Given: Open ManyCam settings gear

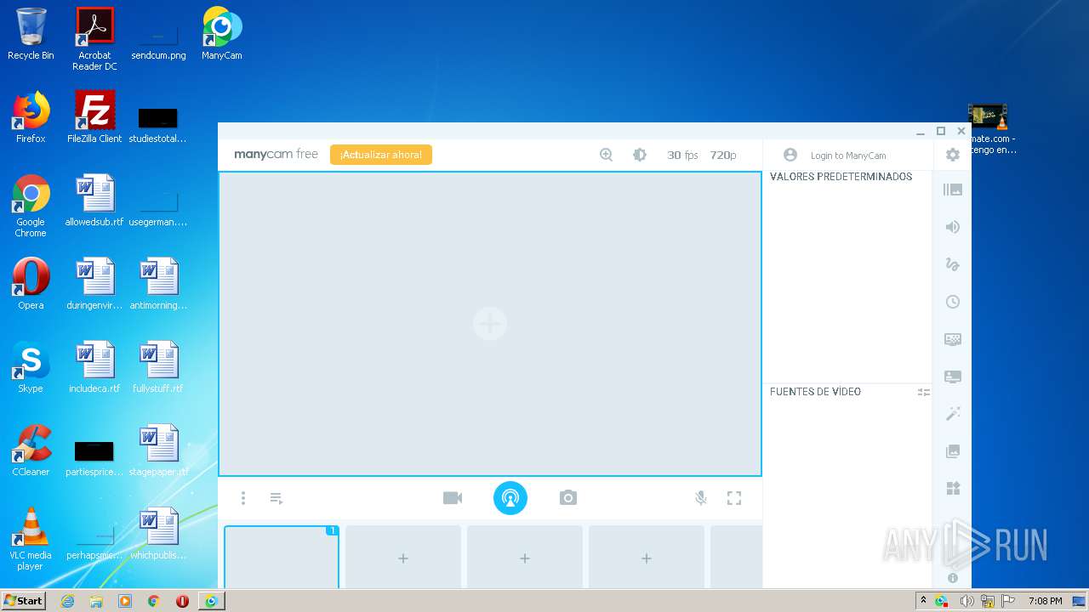Looking at the screenshot, I should [x=953, y=155].
